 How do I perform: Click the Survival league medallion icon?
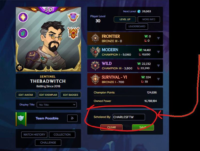coord(95,79)
